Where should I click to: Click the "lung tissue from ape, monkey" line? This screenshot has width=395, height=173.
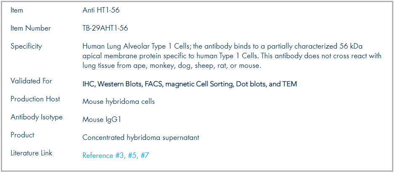coord(171,66)
